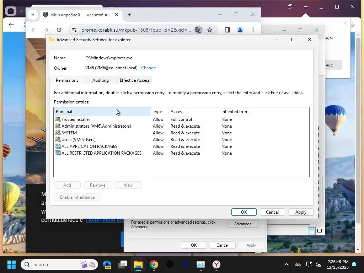Switch Explorer to details view icon
This screenshot has height=273, width=364.
312,231
